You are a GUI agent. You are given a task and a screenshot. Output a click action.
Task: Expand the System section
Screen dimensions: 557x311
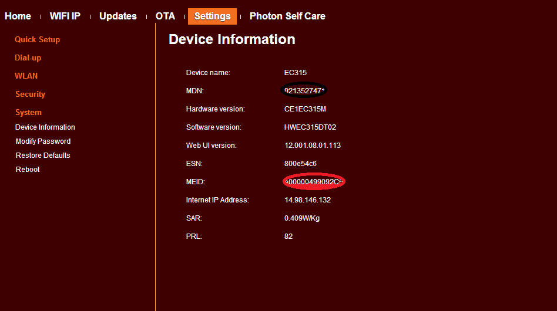(28, 113)
